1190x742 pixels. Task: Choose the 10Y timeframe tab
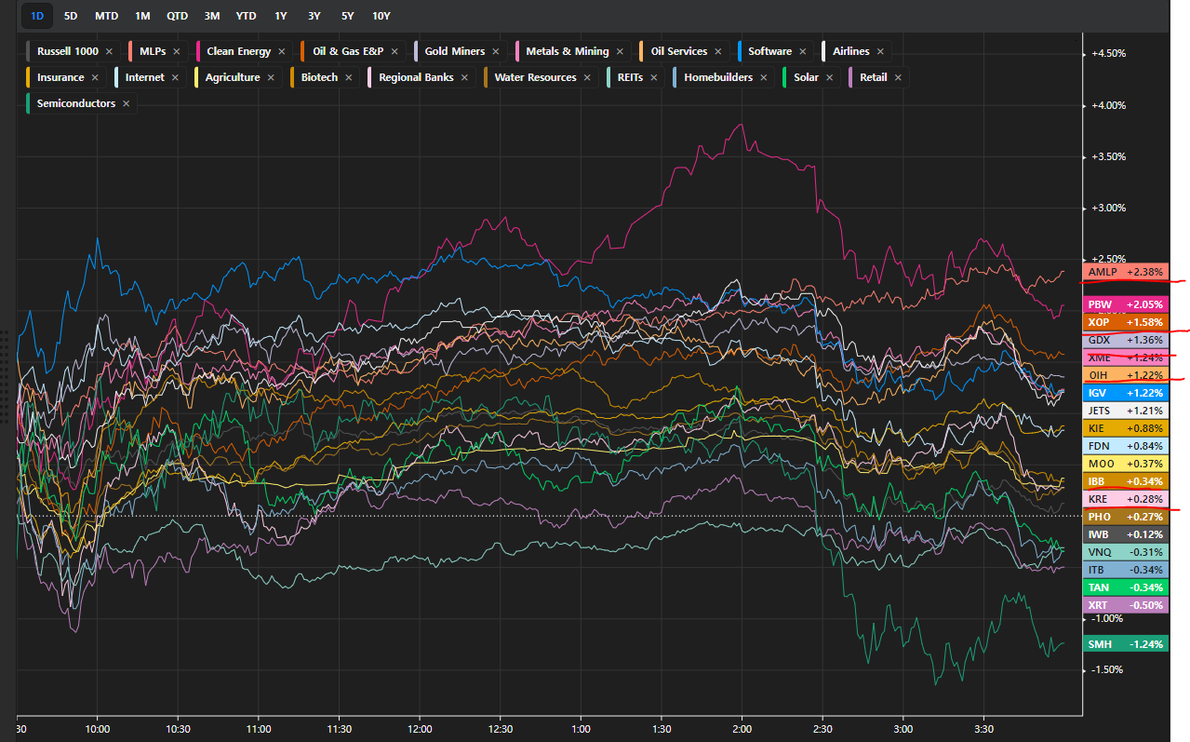coord(381,16)
